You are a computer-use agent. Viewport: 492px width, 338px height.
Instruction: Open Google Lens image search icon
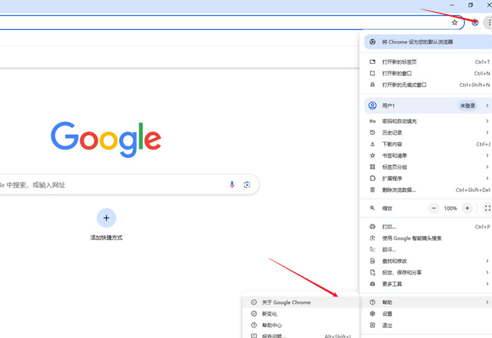click(x=247, y=185)
